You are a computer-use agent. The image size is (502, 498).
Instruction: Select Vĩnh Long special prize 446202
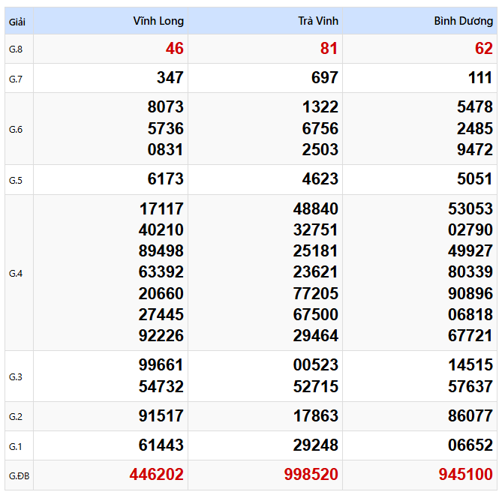pyautogui.click(x=157, y=475)
